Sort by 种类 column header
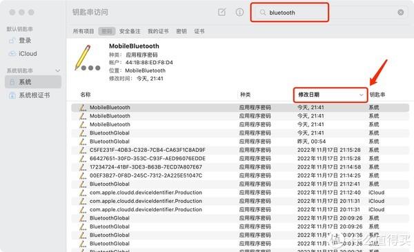The image size is (414, 252). [245, 95]
